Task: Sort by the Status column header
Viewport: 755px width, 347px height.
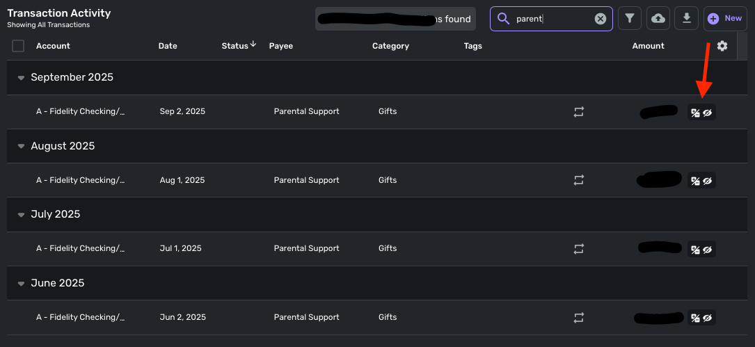Action: click(235, 46)
